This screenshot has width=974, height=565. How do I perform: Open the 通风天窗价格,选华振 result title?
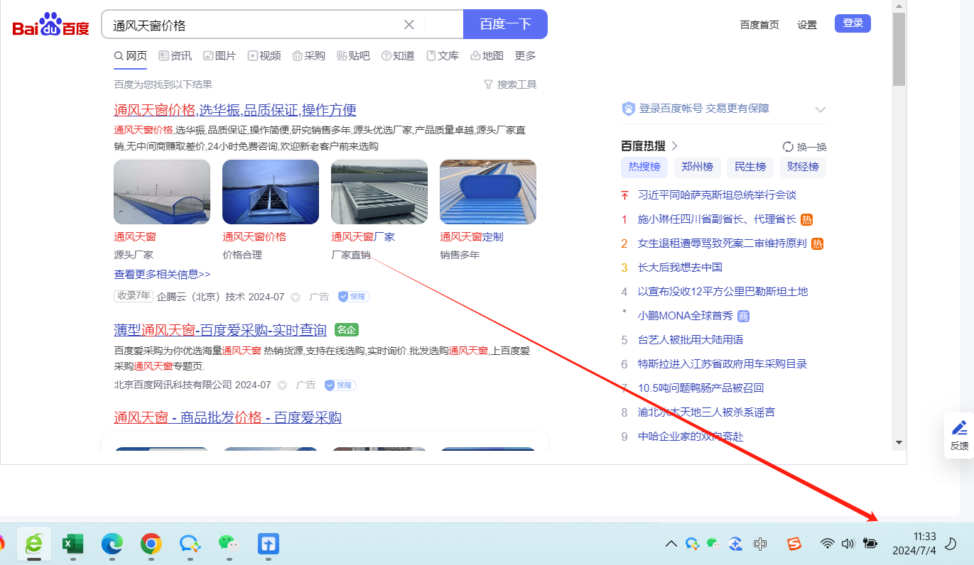235,110
